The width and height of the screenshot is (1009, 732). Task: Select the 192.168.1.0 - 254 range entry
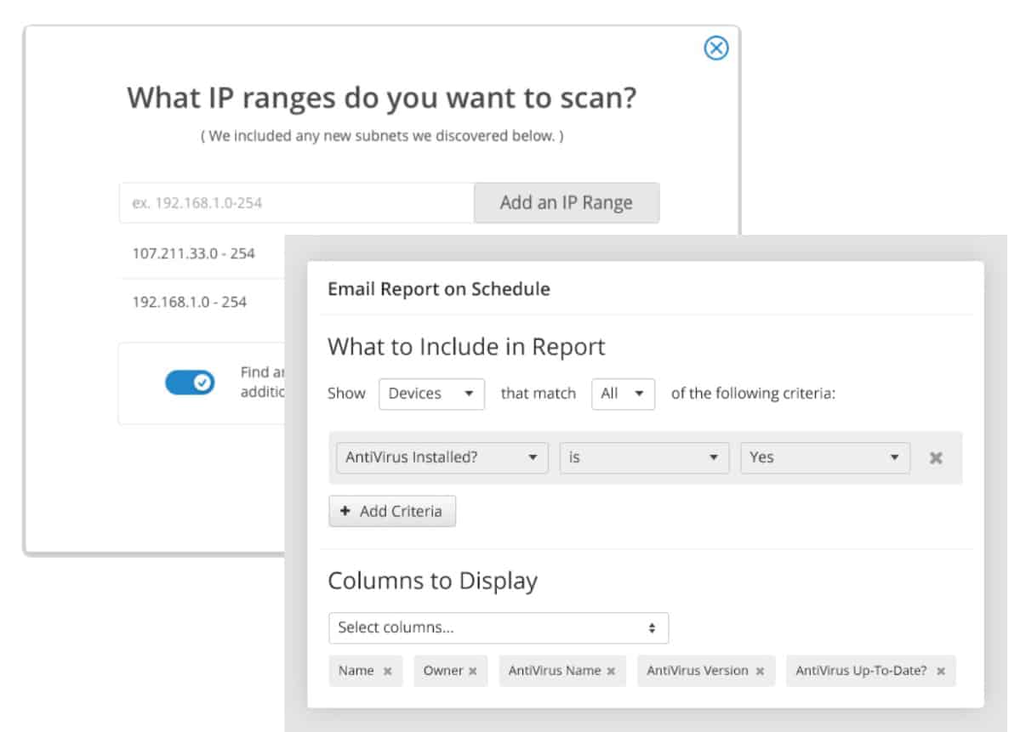[x=189, y=302]
